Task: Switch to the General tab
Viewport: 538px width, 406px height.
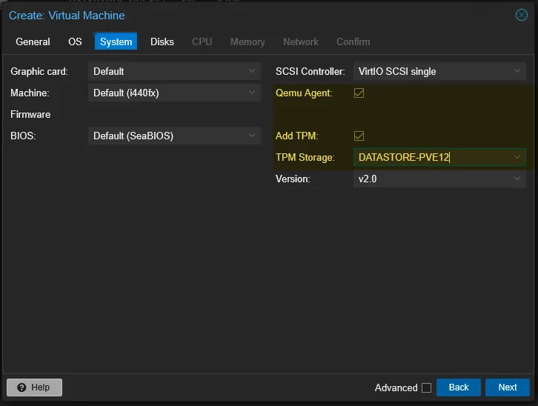Action: click(33, 41)
